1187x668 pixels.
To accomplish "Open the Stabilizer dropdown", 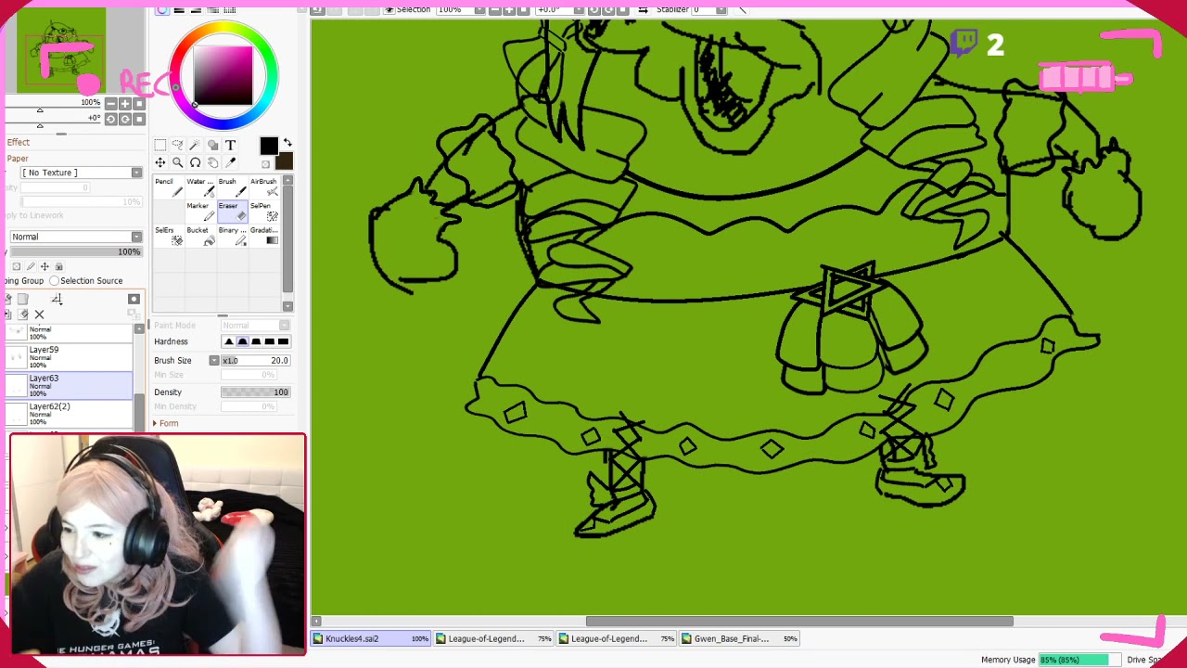I will coord(721,9).
